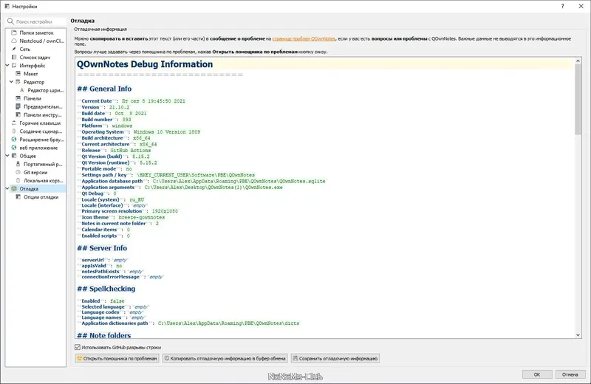This screenshot has width=591, height=384.
Task: Click the debug text scrollbar thumb
Action: point(578,99)
